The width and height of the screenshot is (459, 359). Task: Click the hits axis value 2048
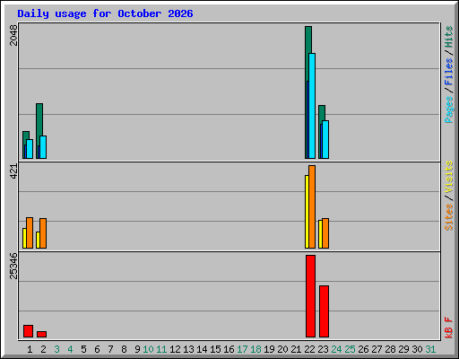(x=13, y=35)
